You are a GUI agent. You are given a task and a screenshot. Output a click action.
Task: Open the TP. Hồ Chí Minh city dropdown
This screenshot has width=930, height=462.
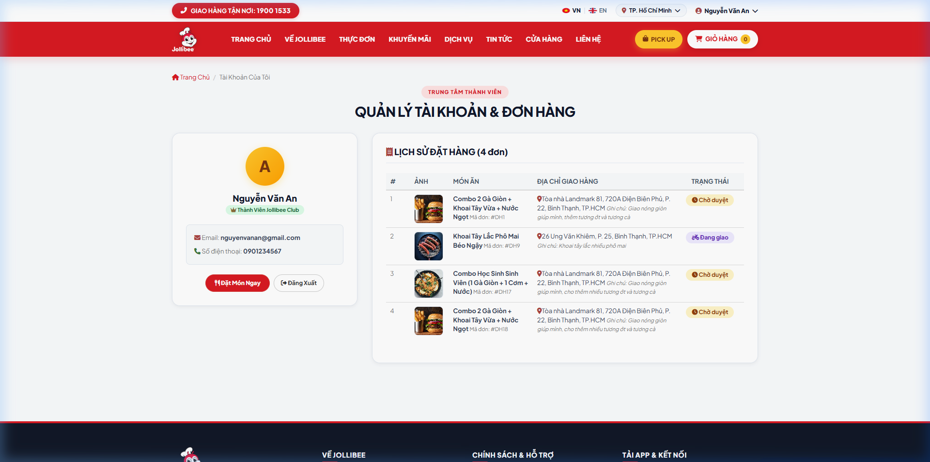tap(651, 11)
